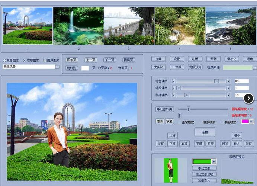The width and height of the screenshot is (257, 186).
Task: Click the 下一页 next page button
Action: [x=109, y=60]
